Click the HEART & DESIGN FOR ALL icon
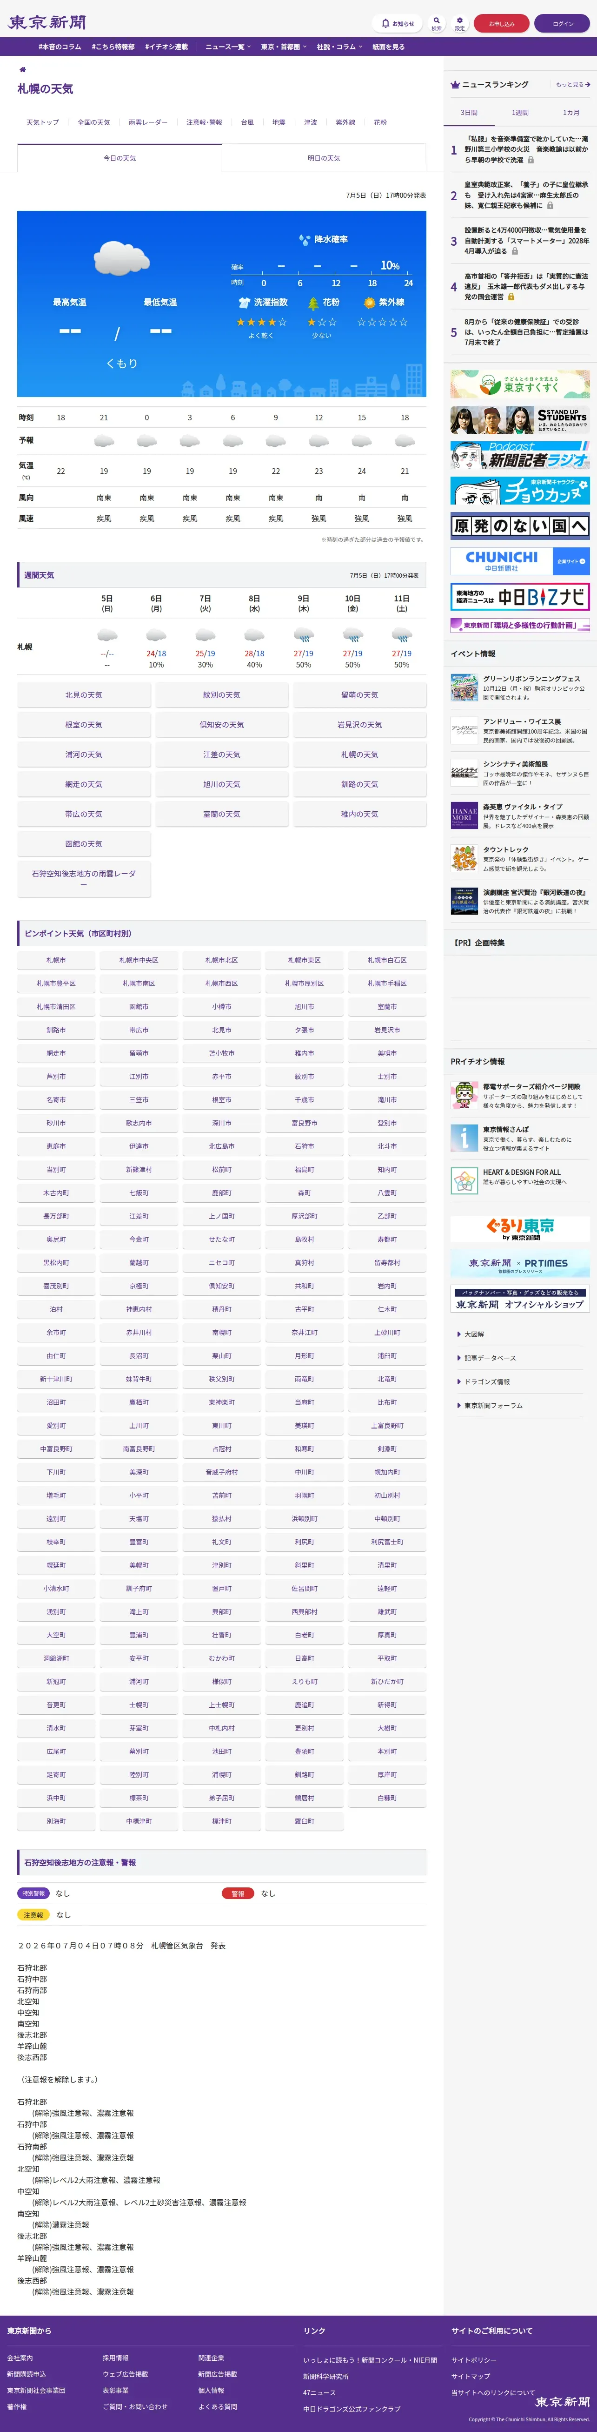 (464, 1180)
